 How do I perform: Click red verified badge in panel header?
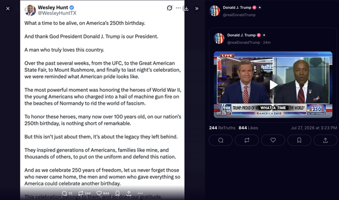[x=254, y=8]
